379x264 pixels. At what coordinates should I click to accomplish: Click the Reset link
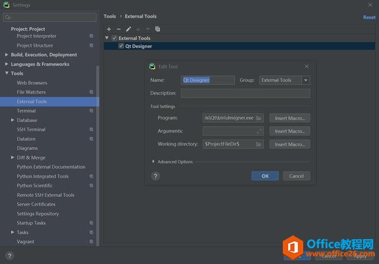coord(369,17)
